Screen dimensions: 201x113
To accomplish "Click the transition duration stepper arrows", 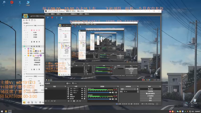I will tap(138, 91).
